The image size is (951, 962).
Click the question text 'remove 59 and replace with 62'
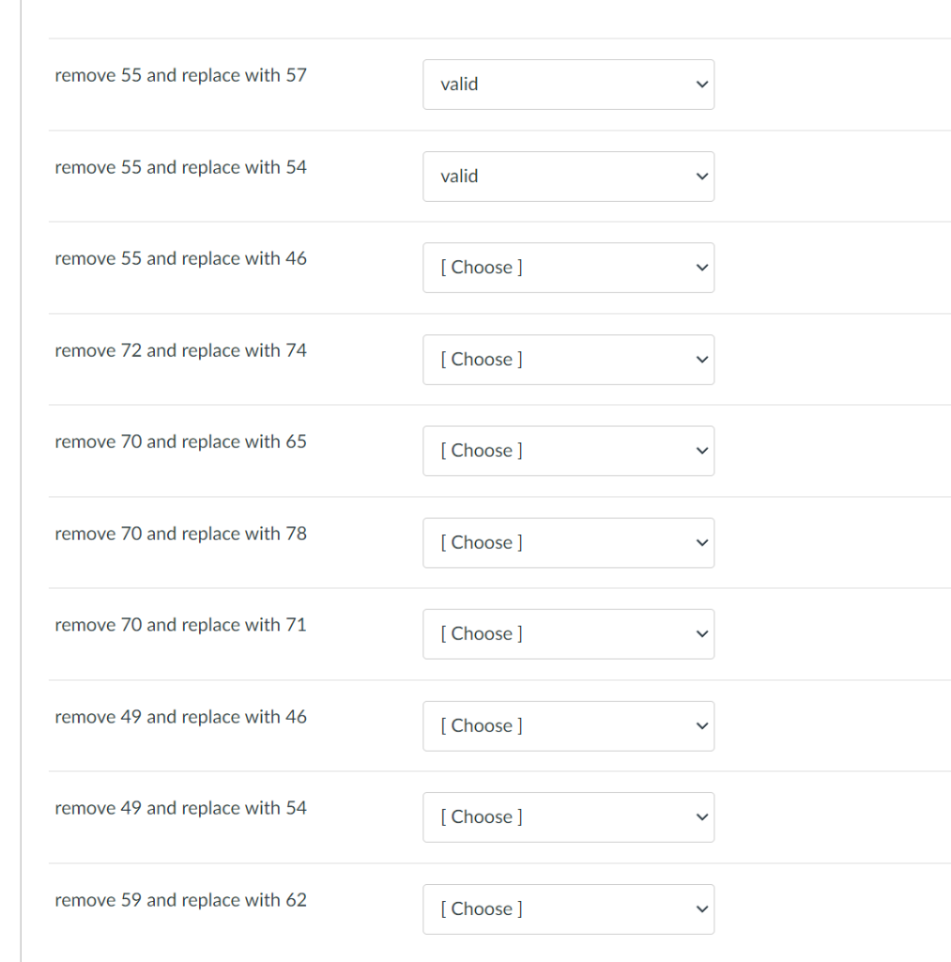(x=180, y=900)
